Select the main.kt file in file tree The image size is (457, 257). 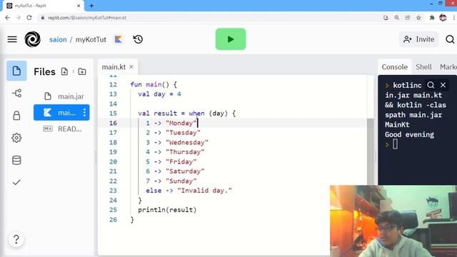click(x=61, y=113)
